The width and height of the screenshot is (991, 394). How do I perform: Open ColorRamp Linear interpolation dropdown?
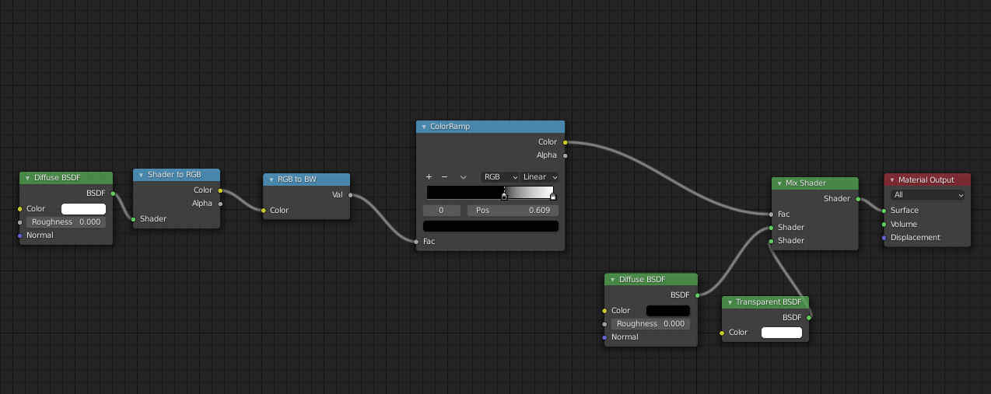coord(539,177)
